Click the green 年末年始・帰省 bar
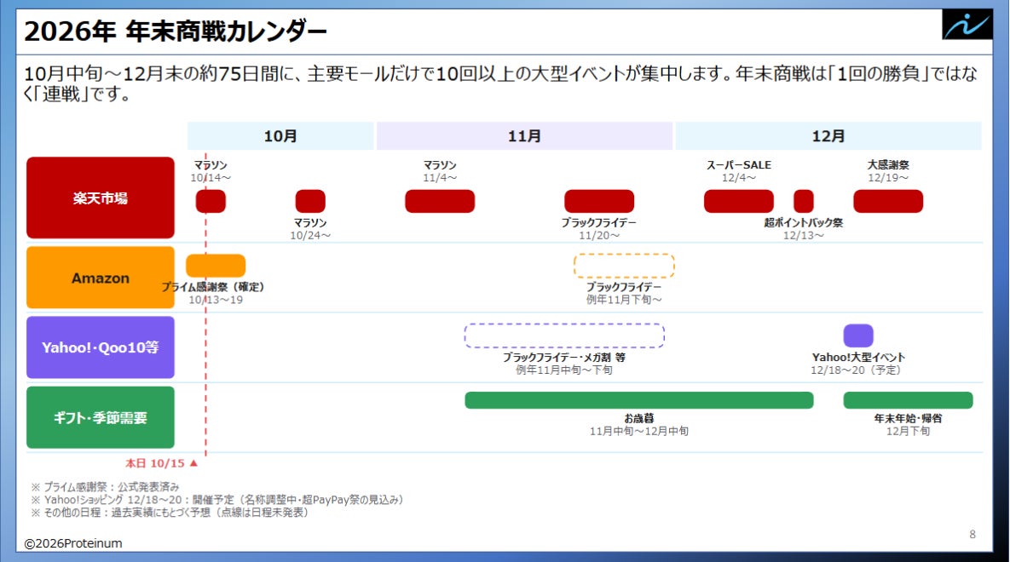This screenshot has width=1010, height=562. pyautogui.click(x=909, y=399)
